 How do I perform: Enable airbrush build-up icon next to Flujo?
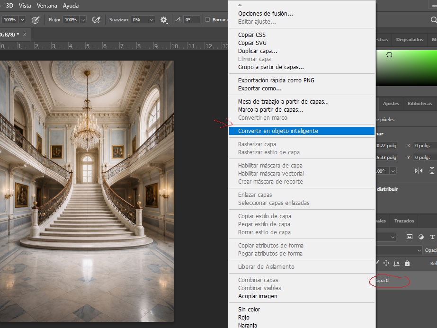(96, 20)
